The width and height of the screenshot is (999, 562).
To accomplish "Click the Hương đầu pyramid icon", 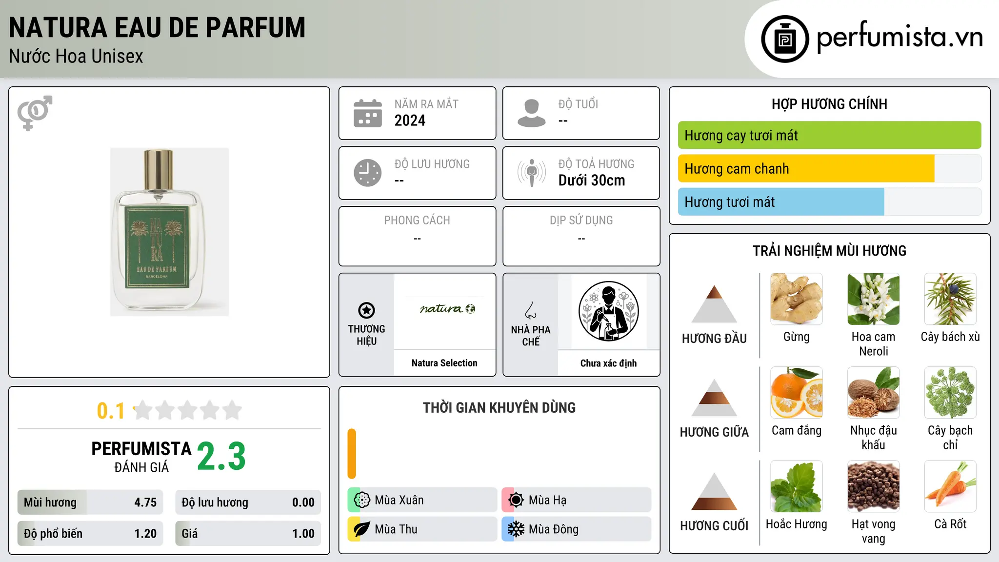I will (x=714, y=303).
